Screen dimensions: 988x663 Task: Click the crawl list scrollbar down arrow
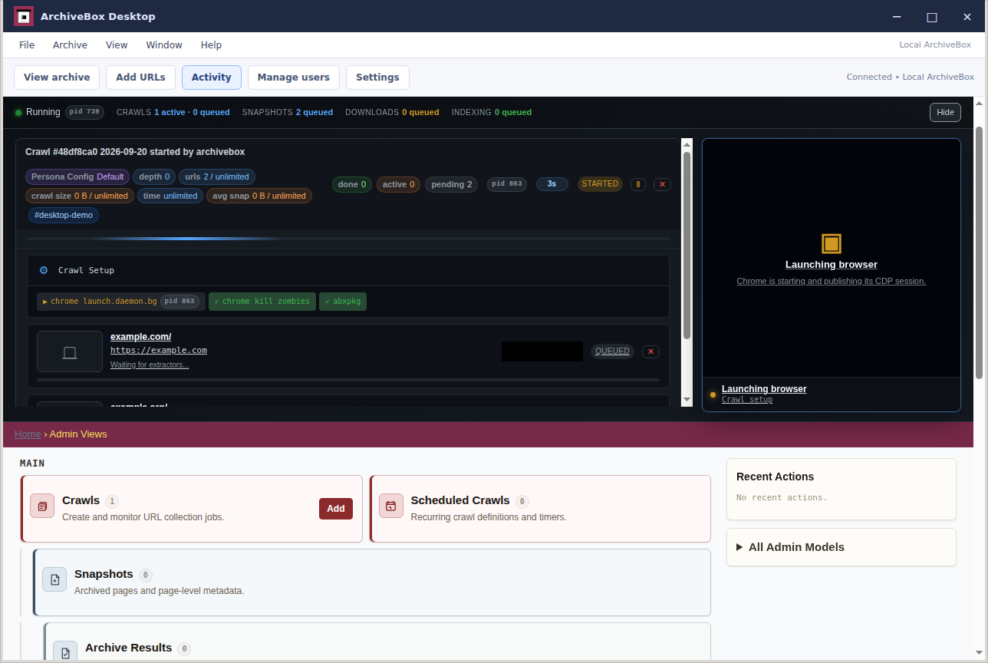coord(687,400)
